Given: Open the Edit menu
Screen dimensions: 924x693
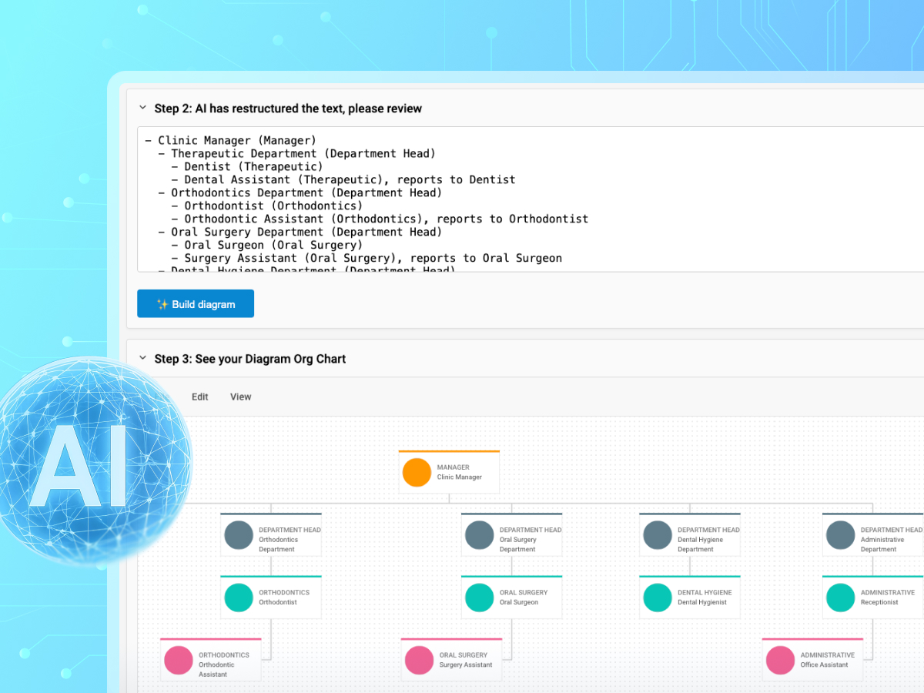Looking at the screenshot, I should coord(199,397).
